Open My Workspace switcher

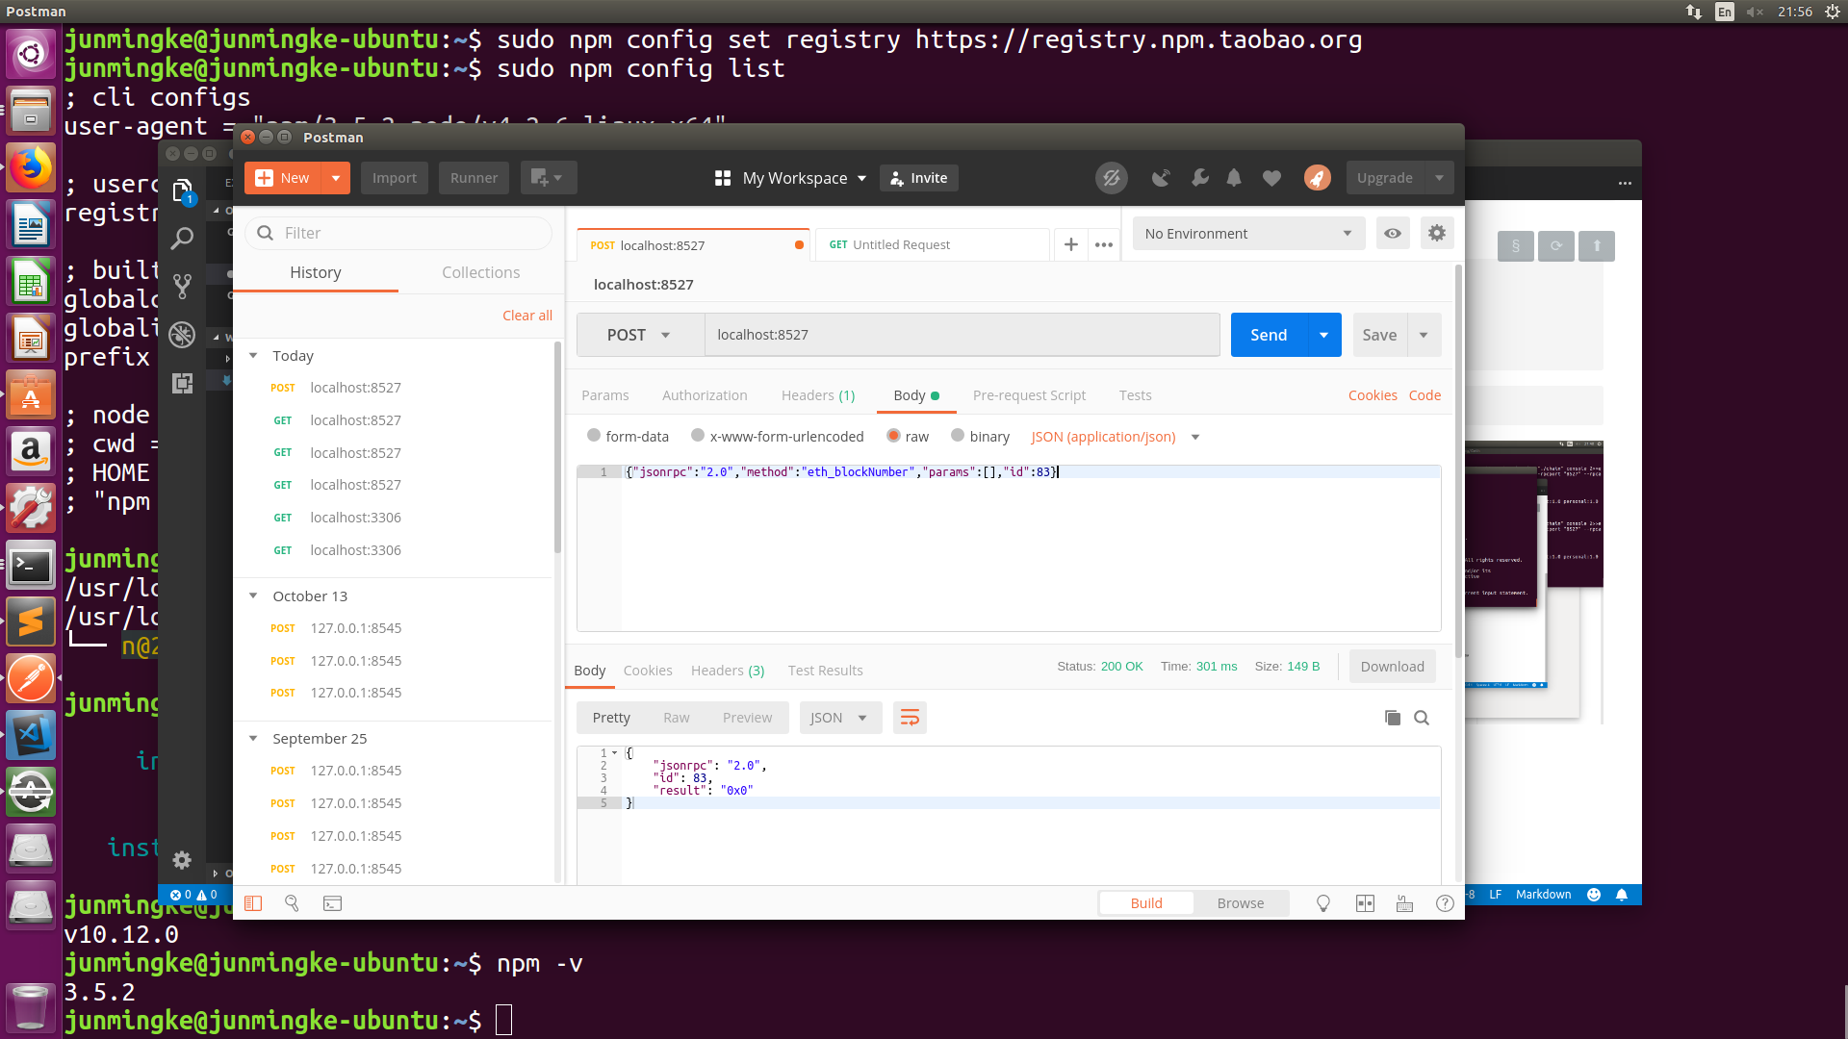pyautogui.click(x=791, y=178)
